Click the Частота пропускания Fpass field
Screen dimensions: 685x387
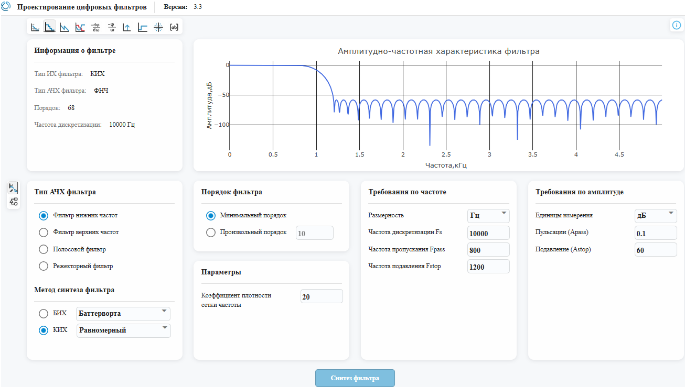488,250
